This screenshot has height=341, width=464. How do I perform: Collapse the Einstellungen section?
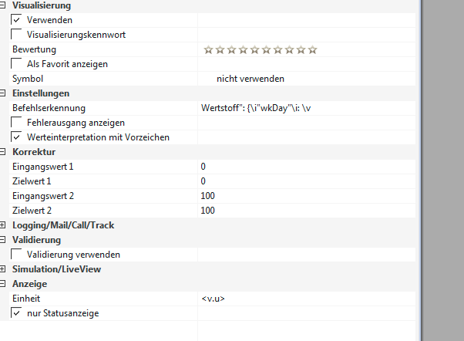coord(5,93)
